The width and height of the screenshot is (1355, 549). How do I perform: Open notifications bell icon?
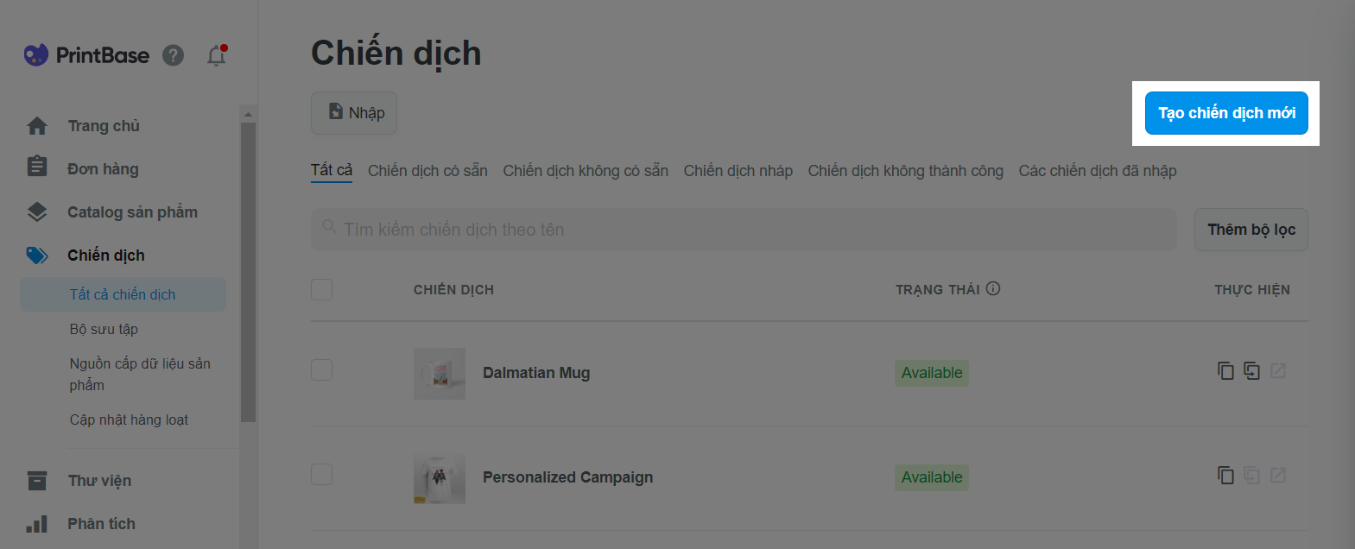pyautogui.click(x=217, y=55)
